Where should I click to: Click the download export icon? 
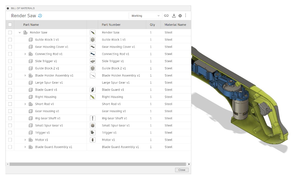point(174,16)
